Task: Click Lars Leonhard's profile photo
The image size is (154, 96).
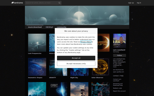Action: [119, 41]
